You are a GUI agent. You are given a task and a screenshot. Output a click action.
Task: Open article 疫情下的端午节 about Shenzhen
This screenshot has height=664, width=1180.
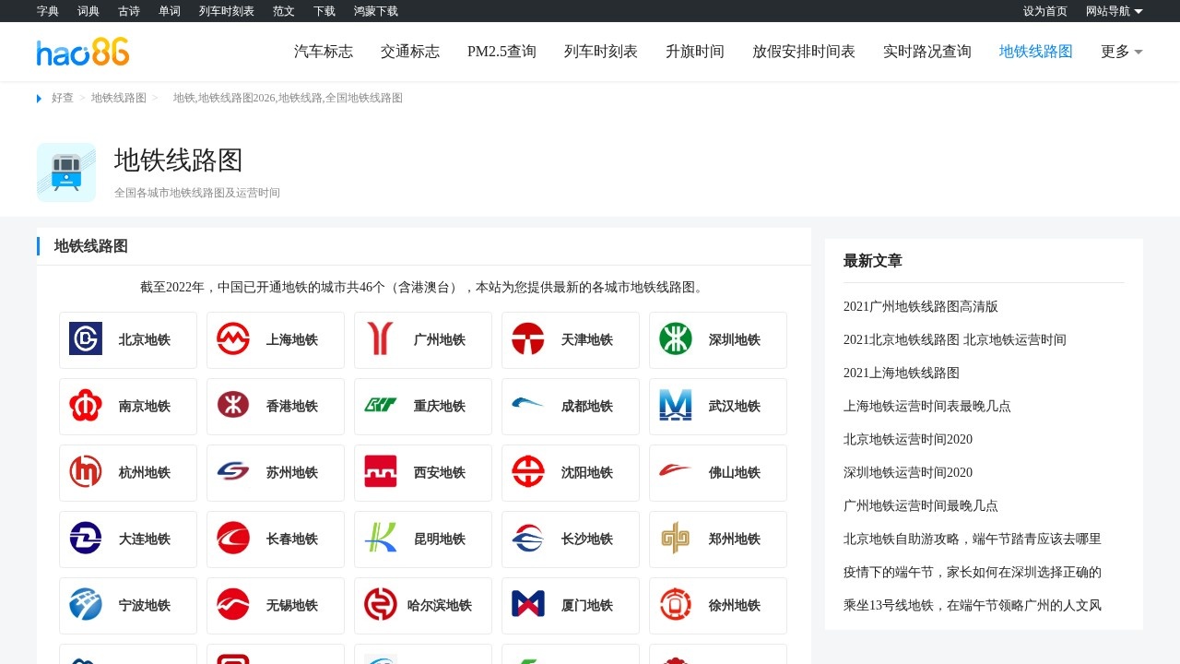973,572
